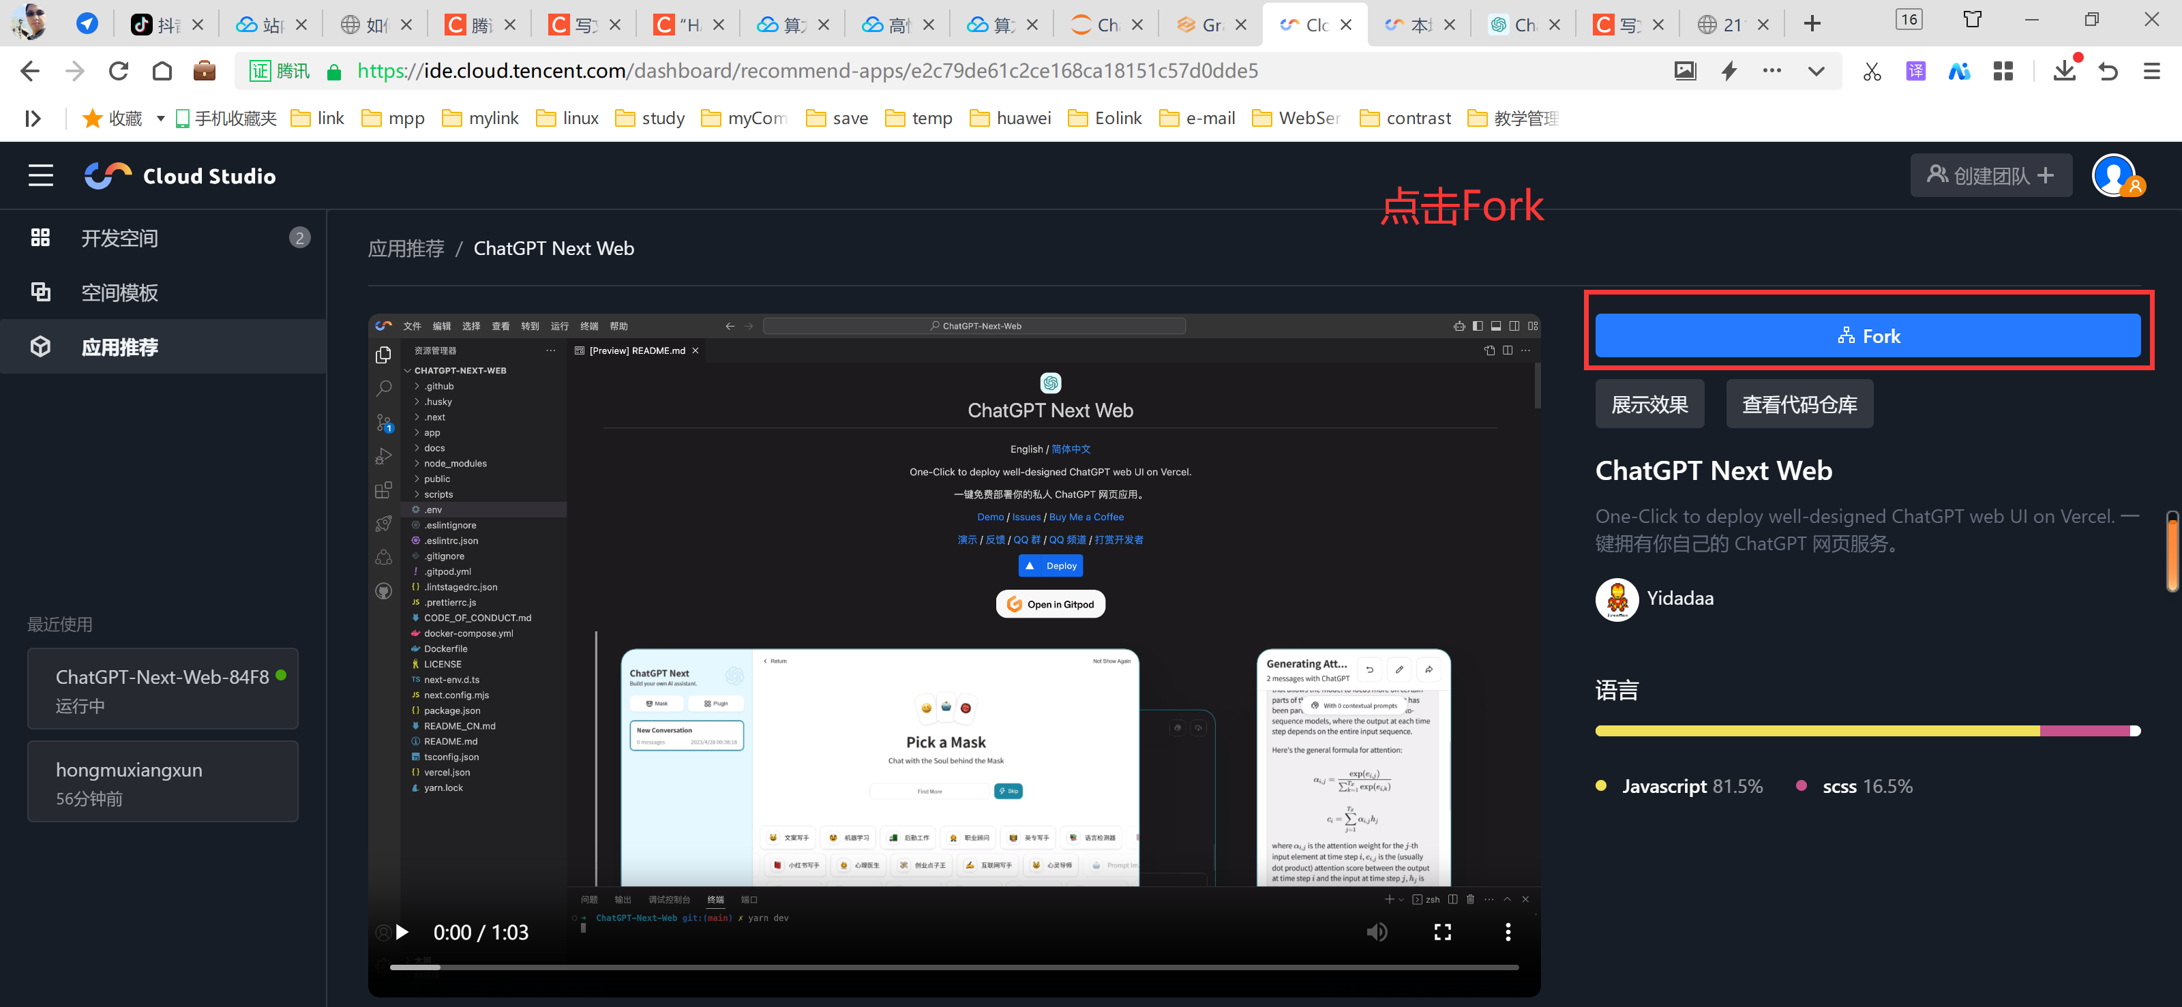Viewport: 2182px width, 1007px height.
Task: Click the briefcase toolbar icon
Action: 204,71
